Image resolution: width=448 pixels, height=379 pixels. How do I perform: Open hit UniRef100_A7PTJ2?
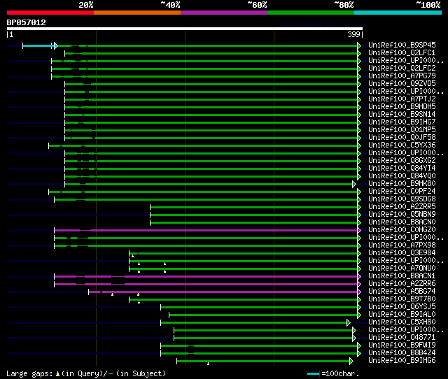[x=402, y=99]
